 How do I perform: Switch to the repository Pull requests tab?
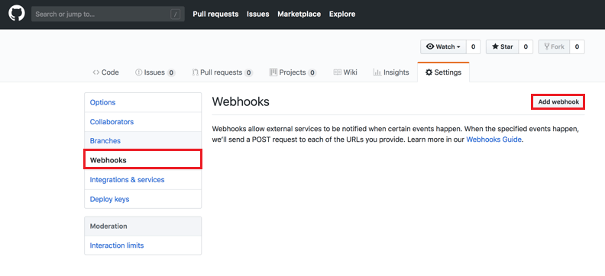click(222, 72)
